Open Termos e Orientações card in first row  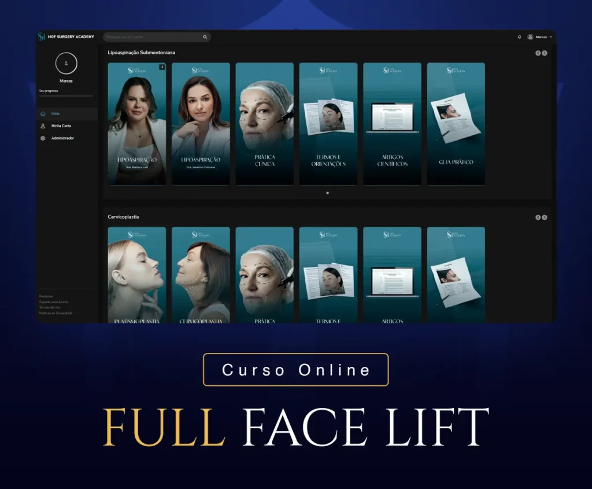click(x=328, y=124)
